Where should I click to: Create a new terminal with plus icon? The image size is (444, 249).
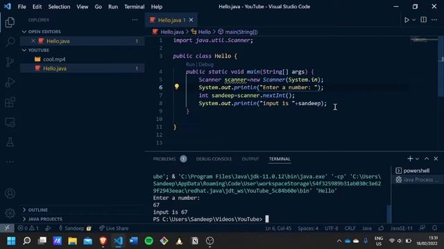tap(410, 158)
